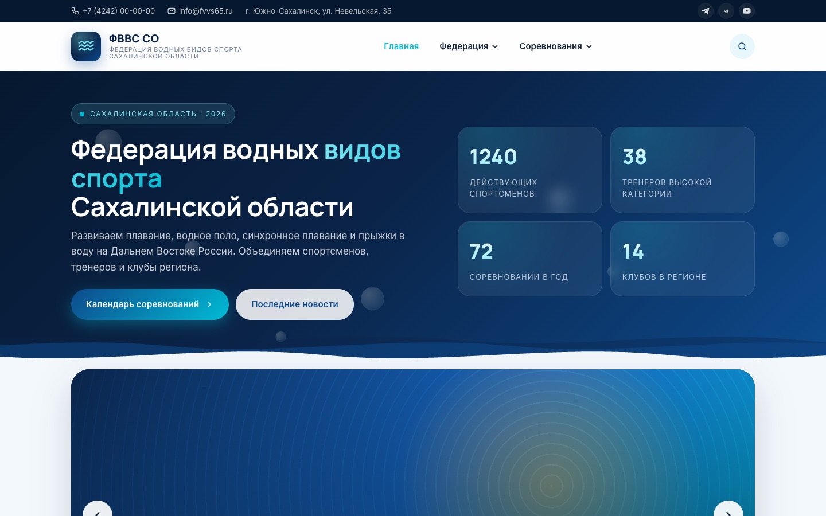Open the YouTube social icon
The height and width of the screenshot is (516, 826).
(747, 11)
